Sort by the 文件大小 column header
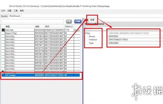 point(69,27)
